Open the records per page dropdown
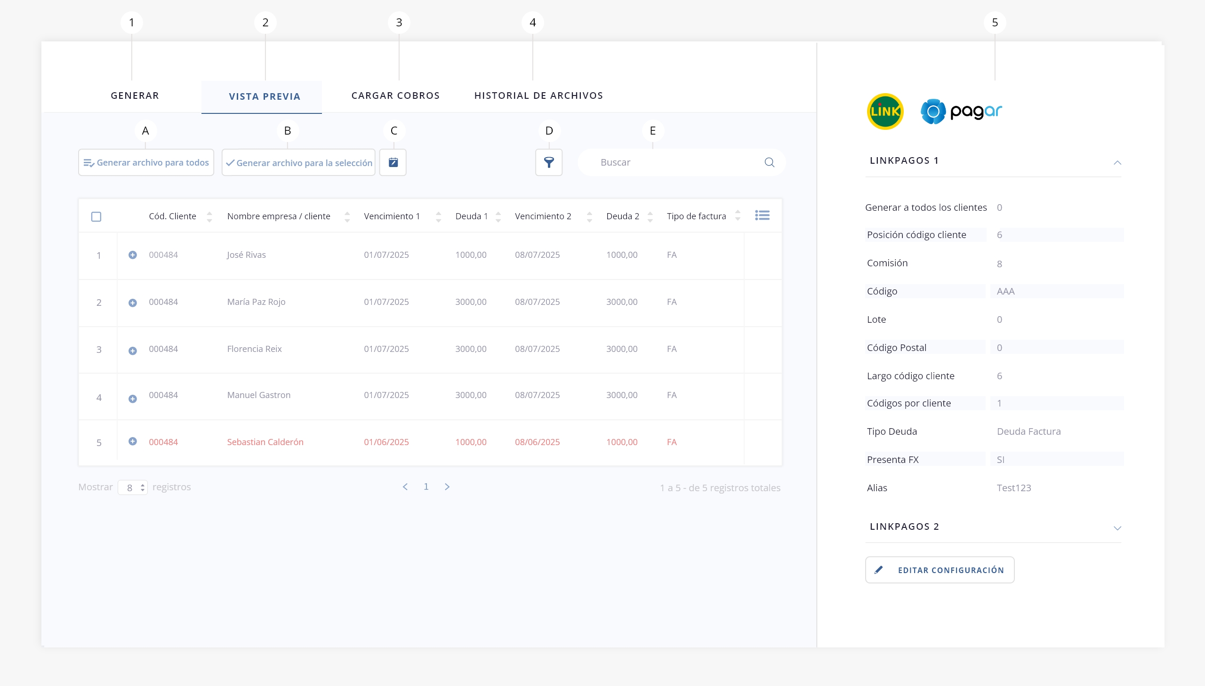The width and height of the screenshot is (1205, 686). [133, 487]
